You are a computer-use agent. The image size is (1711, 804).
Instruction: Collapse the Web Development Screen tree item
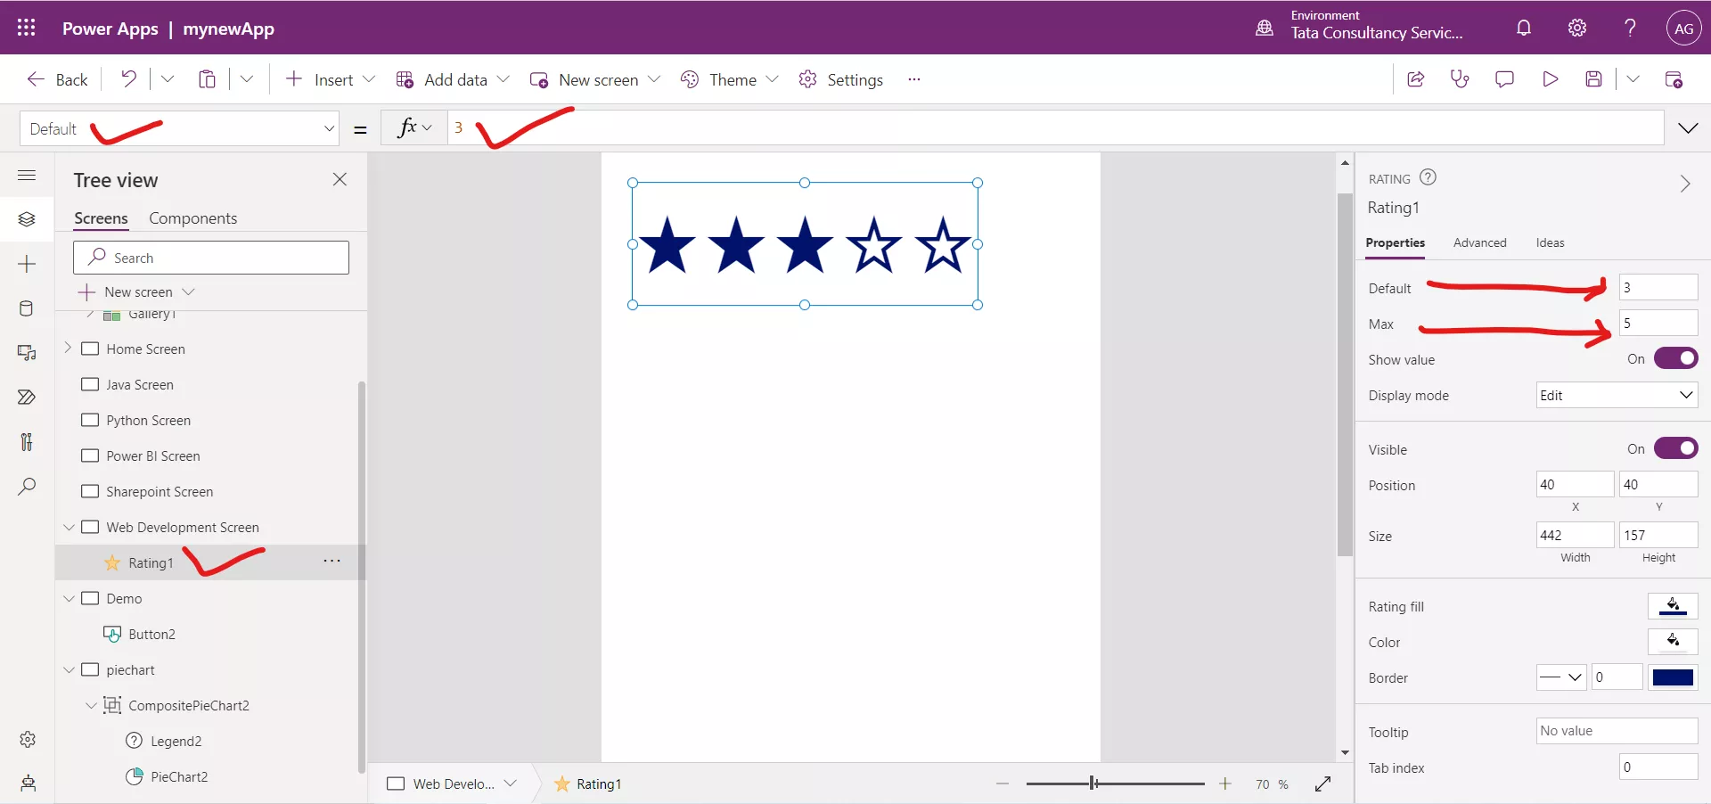69,527
